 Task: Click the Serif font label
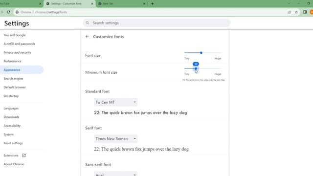(93, 128)
